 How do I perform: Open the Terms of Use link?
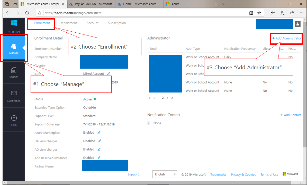[269, 174]
